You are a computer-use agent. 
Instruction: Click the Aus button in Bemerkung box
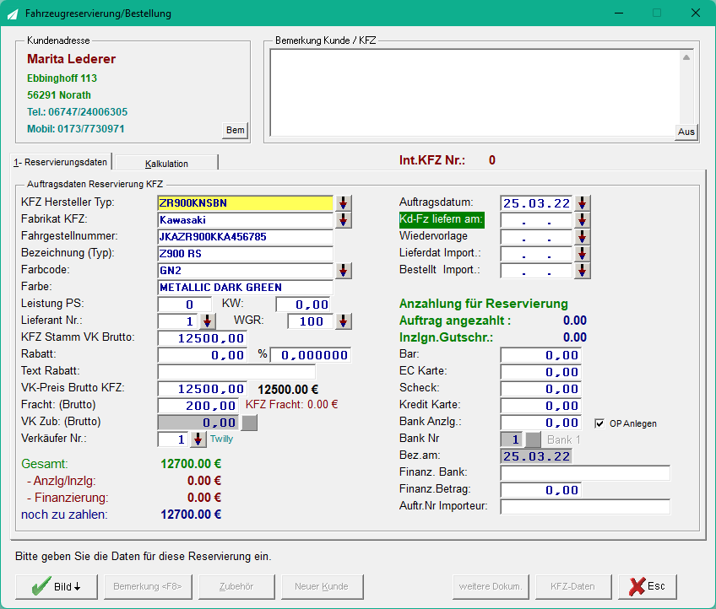coord(686,132)
